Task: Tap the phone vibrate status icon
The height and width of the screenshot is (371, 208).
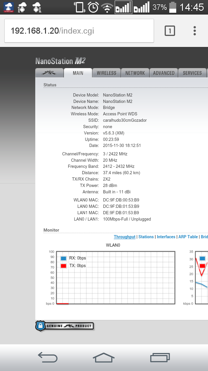Action: click(79, 7)
